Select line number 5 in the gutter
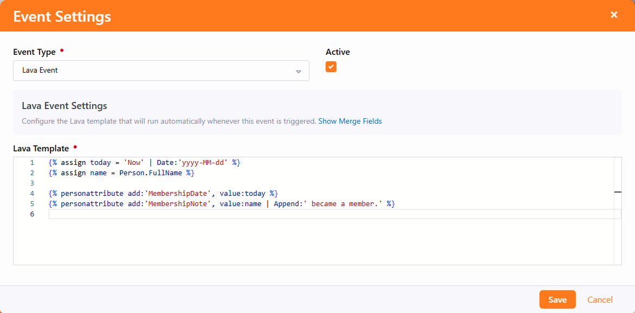 [x=32, y=204]
